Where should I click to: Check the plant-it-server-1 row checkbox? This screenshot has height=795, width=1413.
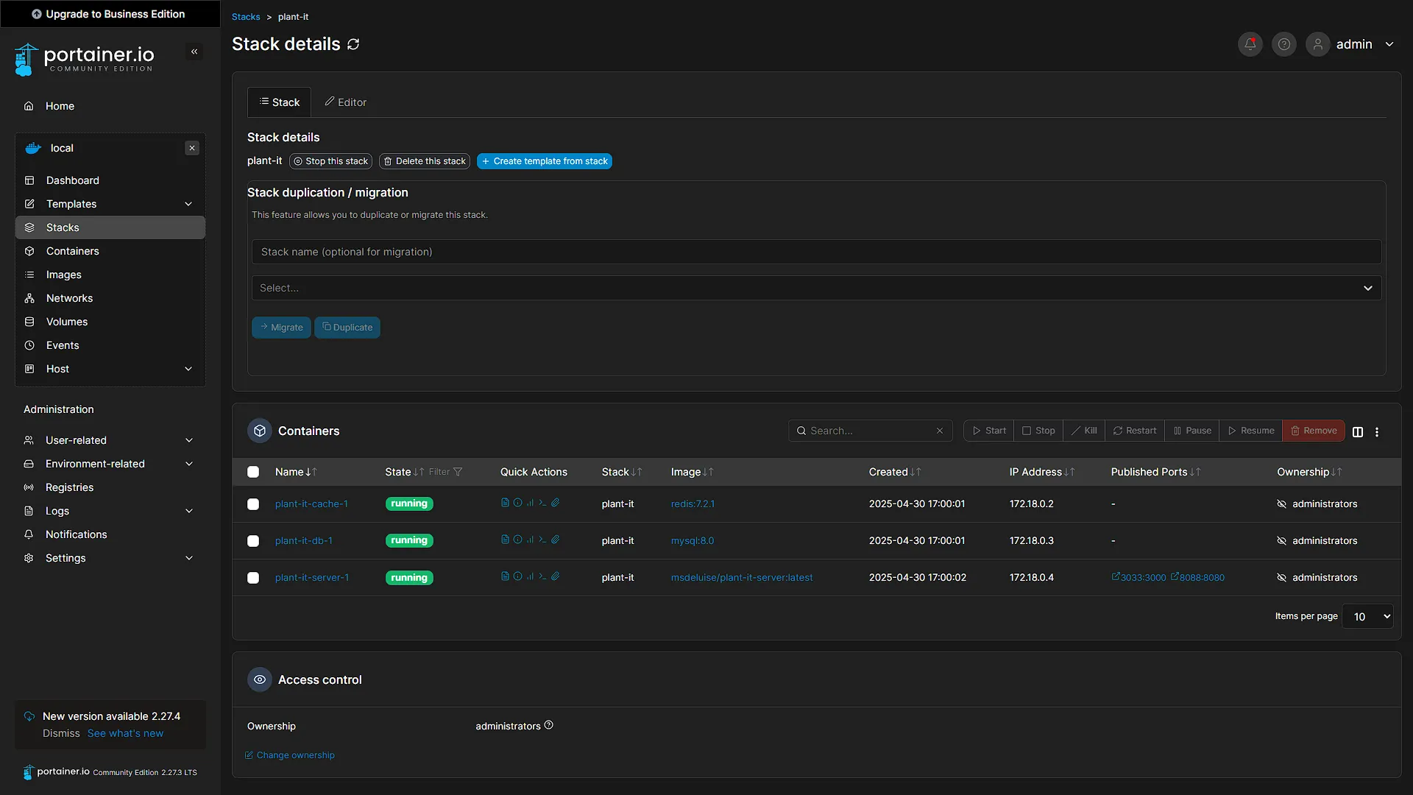click(x=253, y=578)
